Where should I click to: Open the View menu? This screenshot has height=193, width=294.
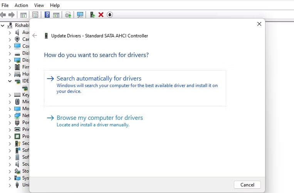point(39,5)
